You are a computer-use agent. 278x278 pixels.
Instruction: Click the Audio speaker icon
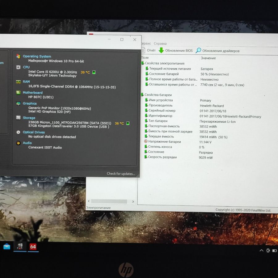tap(18, 143)
